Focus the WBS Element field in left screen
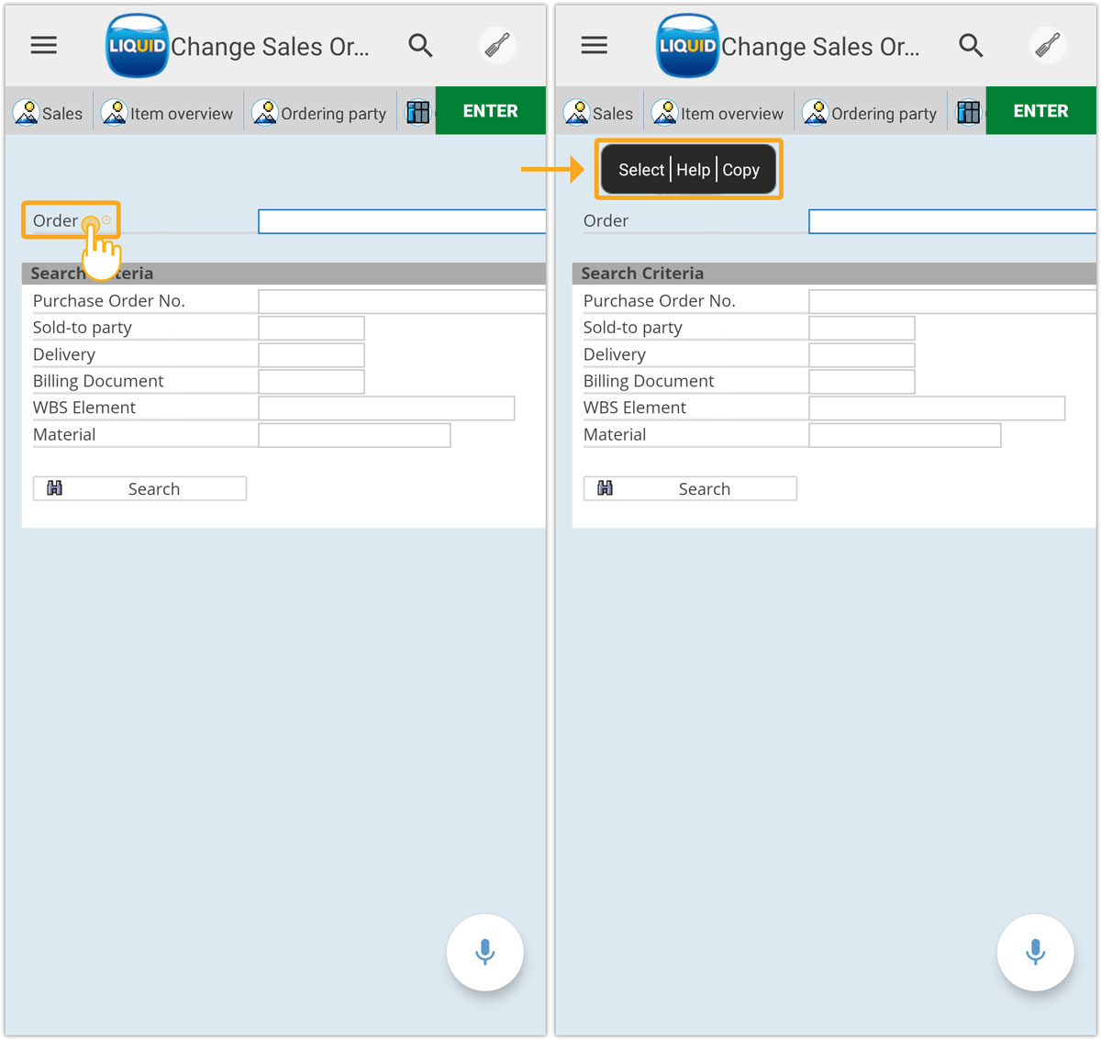1101x1040 pixels. (x=386, y=408)
